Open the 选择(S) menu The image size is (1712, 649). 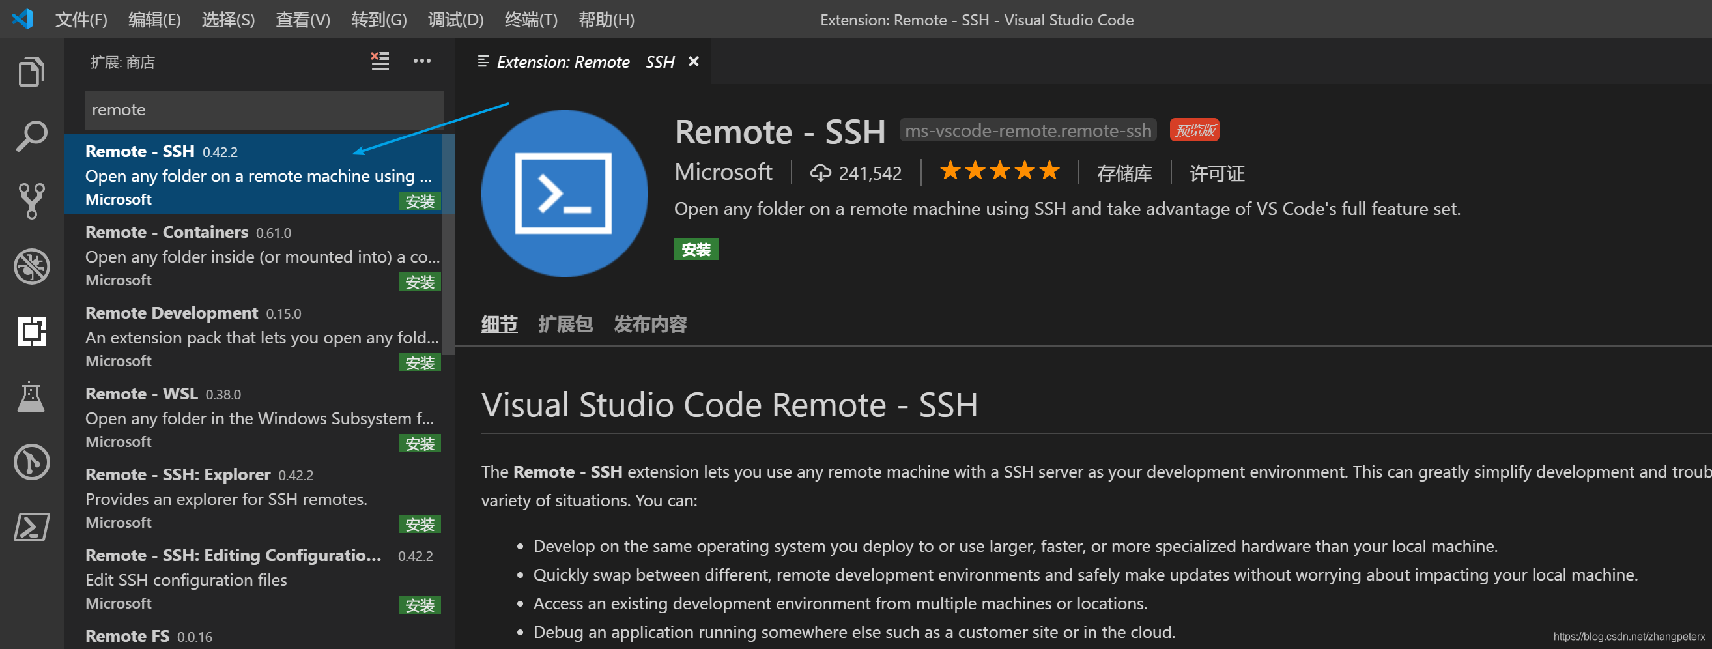(228, 20)
